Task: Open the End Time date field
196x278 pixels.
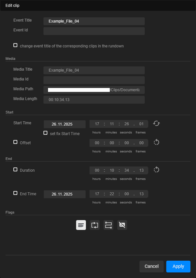Action: click(64, 194)
